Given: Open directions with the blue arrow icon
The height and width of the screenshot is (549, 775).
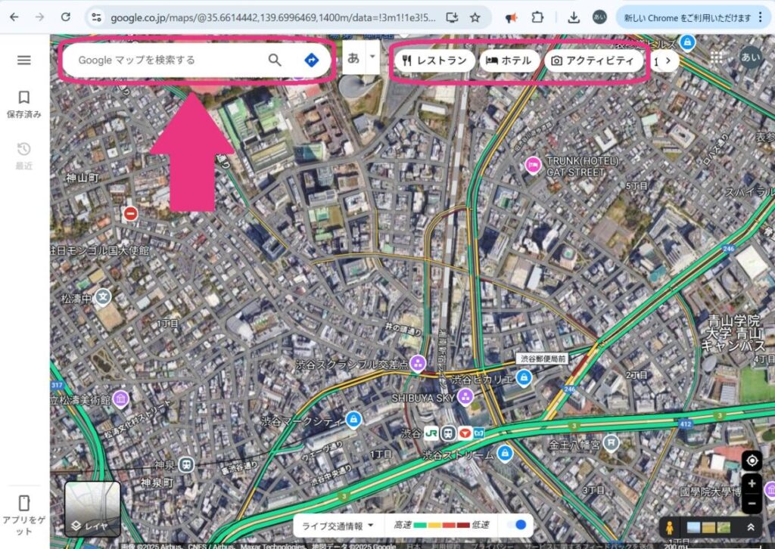Looking at the screenshot, I should 311,60.
